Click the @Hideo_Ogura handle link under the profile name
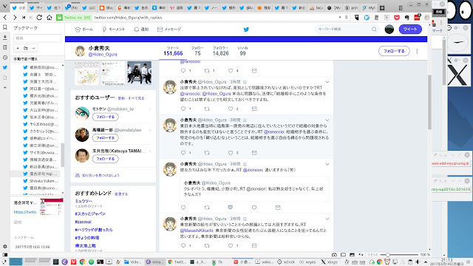This screenshot has height=266, width=473. pos(103,55)
